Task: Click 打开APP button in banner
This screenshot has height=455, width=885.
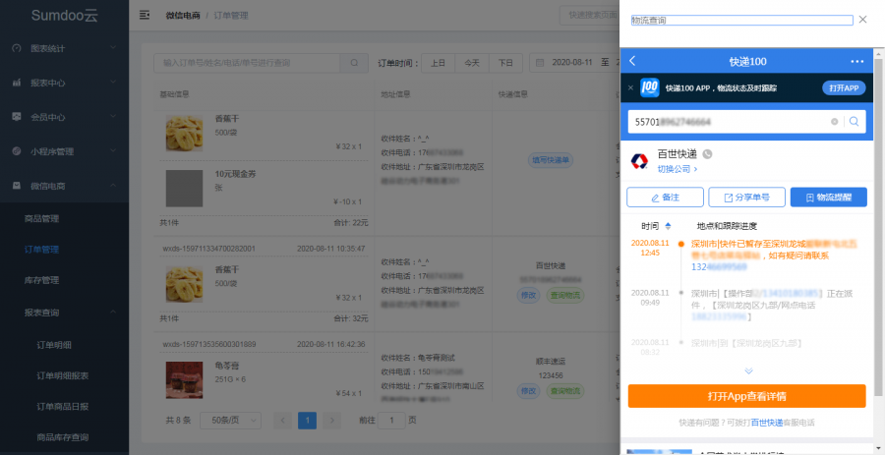Action: 844,88
